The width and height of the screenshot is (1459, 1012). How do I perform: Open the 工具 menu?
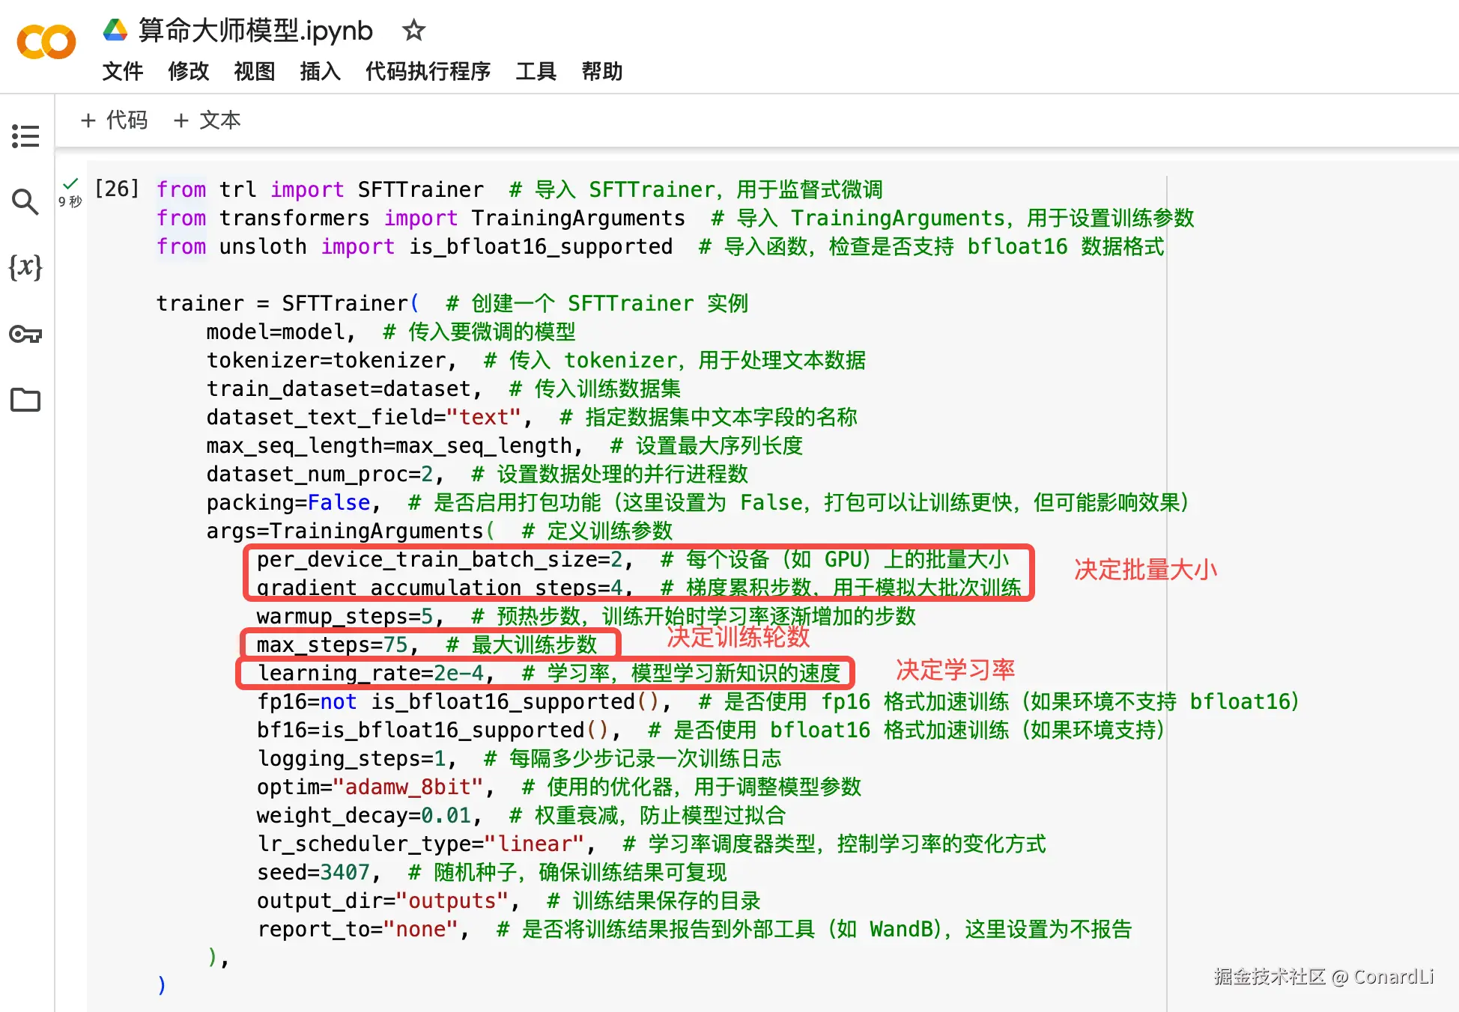click(x=536, y=71)
